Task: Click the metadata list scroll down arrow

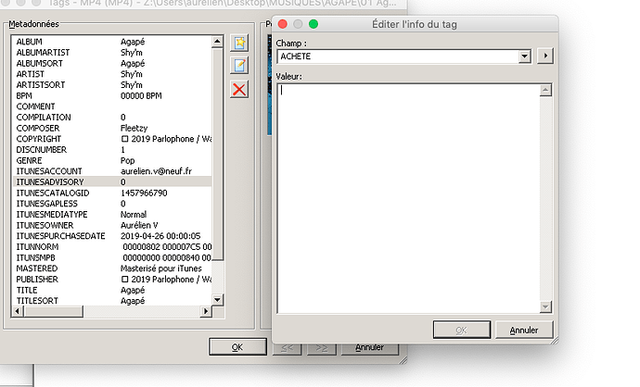Action: pos(217,300)
